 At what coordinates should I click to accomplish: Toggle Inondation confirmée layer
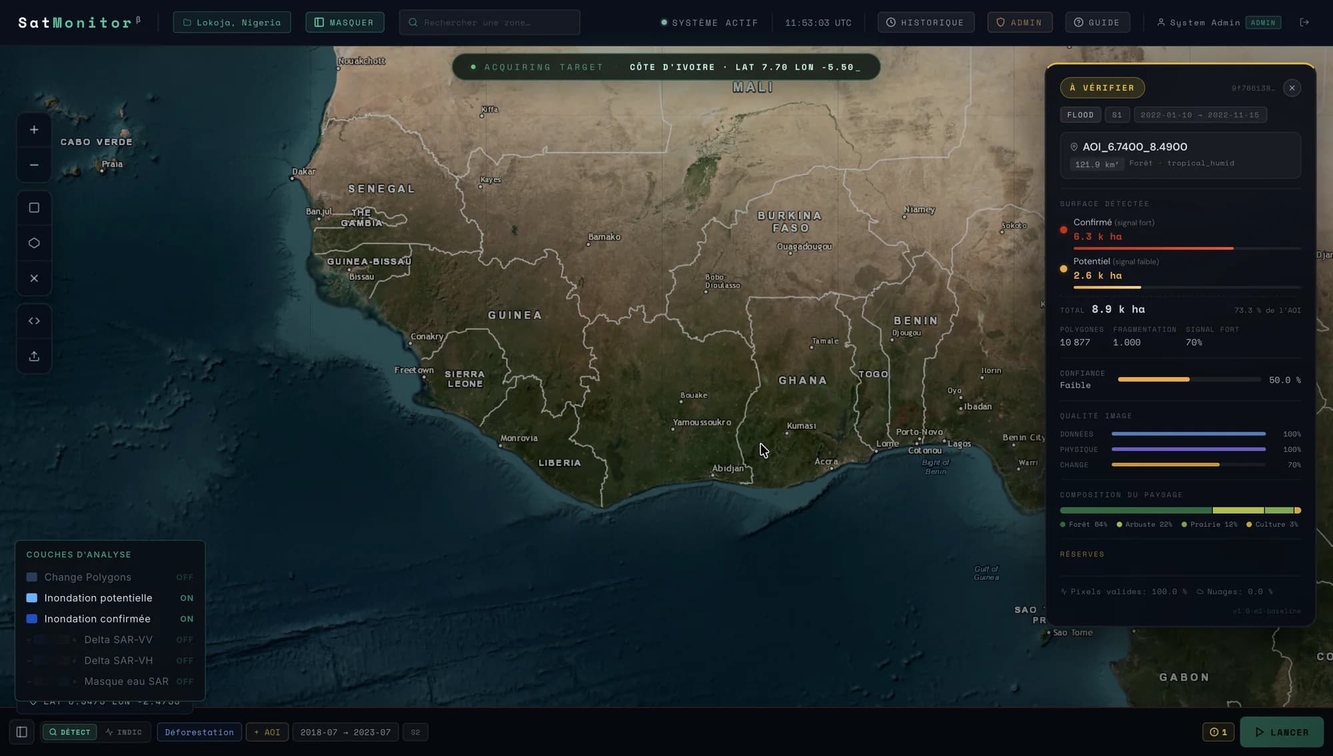[110, 619]
